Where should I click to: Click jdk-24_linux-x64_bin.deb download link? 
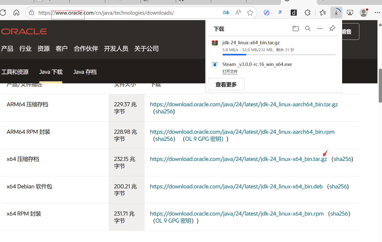236,187
